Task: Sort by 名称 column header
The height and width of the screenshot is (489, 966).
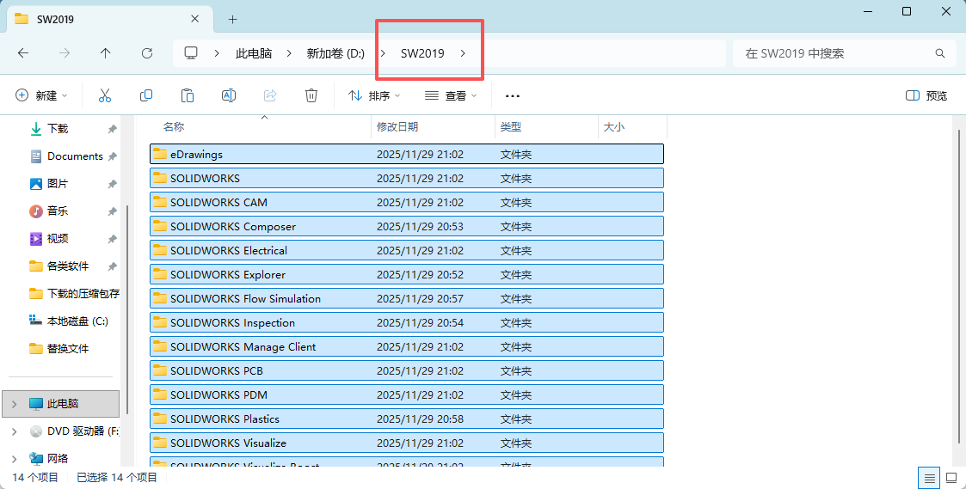Action: 261,127
